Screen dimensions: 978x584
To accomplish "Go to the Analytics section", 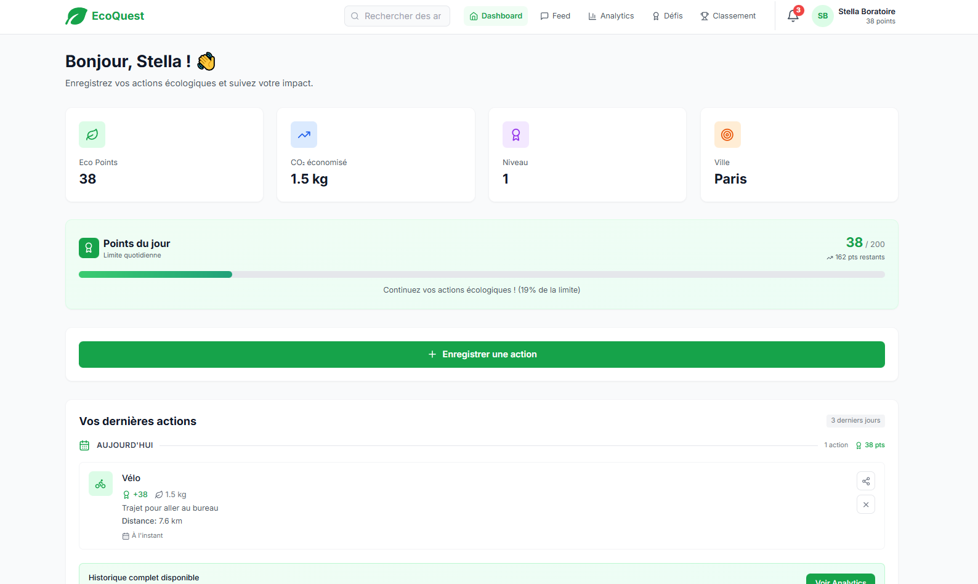I will [x=611, y=16].
